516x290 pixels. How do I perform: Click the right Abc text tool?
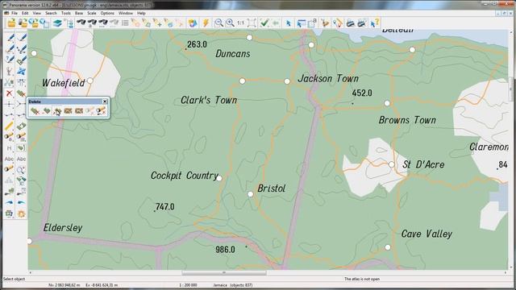pyautogui.click(x=22, y=159)
